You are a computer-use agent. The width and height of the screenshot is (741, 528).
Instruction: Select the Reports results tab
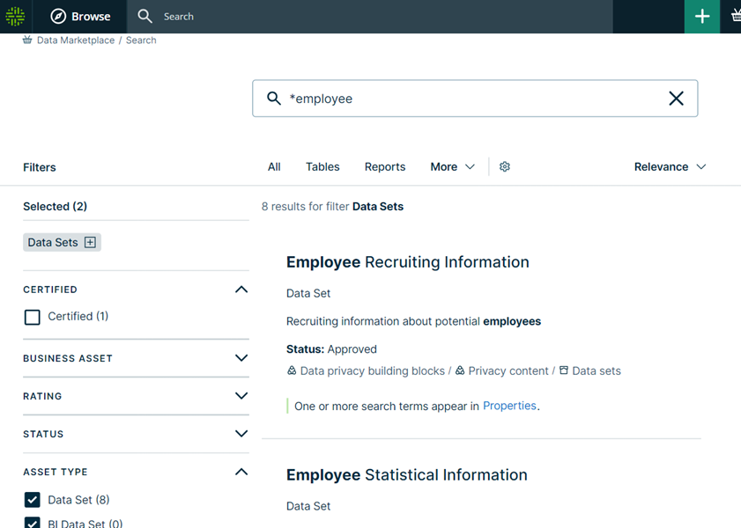[x=384, y=166]
